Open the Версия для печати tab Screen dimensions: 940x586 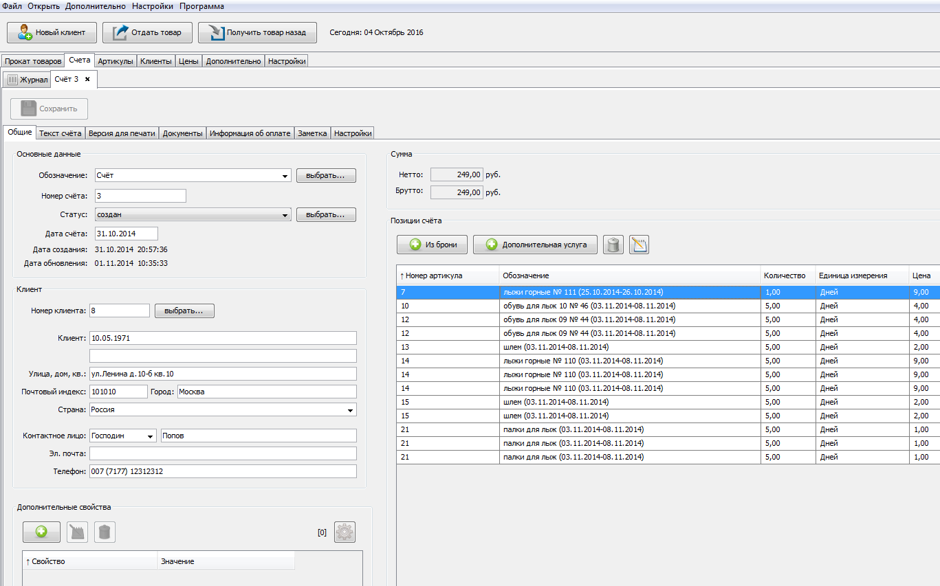point(122,133)
